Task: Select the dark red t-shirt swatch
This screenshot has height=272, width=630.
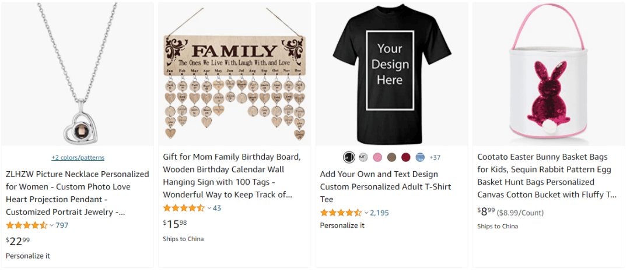Action: pyautogui.click(x=406, y=157)
